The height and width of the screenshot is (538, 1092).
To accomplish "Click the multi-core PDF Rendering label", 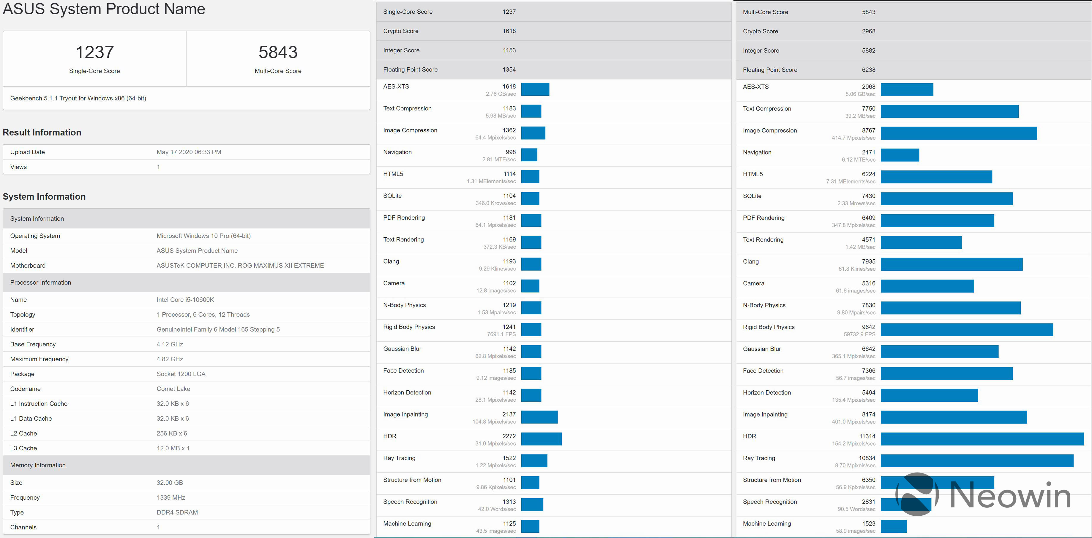I will 763,218.
